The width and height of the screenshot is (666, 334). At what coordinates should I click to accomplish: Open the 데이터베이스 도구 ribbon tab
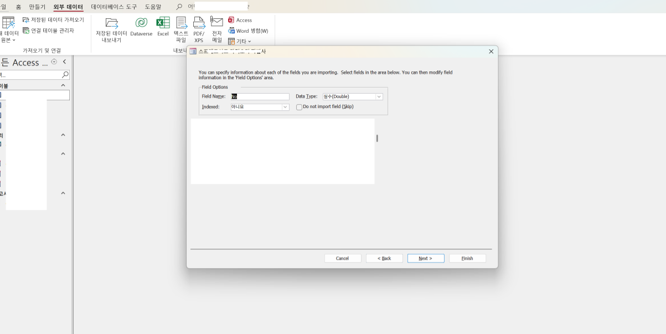click(x=113, y=7)
